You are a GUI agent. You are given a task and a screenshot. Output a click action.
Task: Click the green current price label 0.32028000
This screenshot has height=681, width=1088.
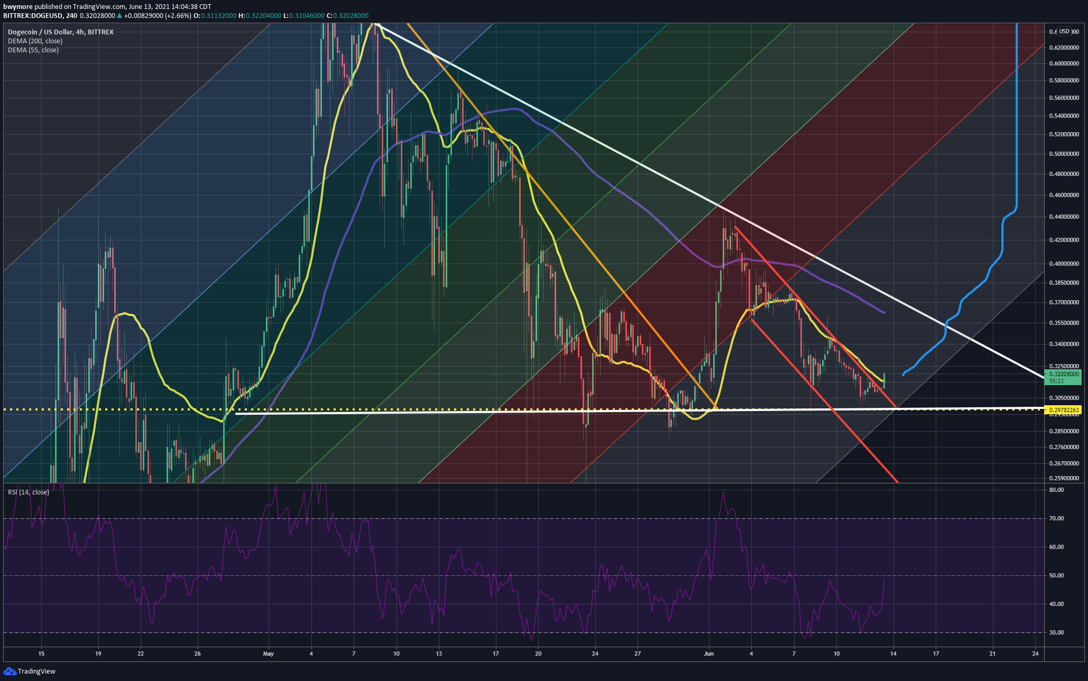1064,374
